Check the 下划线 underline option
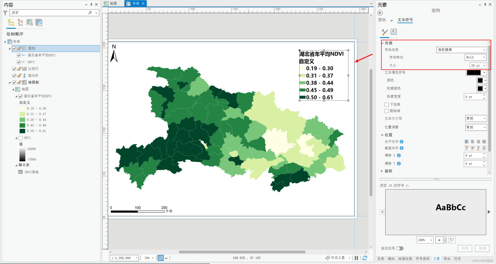 [x=387, y=105]
